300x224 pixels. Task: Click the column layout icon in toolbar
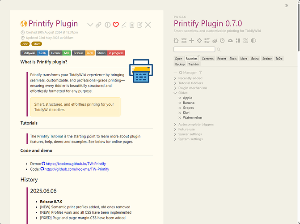238,40
